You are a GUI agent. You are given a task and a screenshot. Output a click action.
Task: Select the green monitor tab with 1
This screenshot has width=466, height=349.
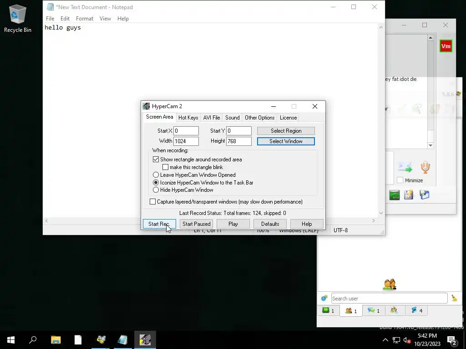pyautogui.click(x=329, y=310)
